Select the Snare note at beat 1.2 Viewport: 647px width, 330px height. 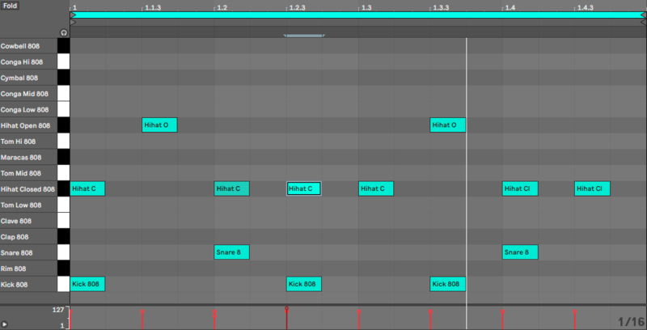tap(231, 252)
